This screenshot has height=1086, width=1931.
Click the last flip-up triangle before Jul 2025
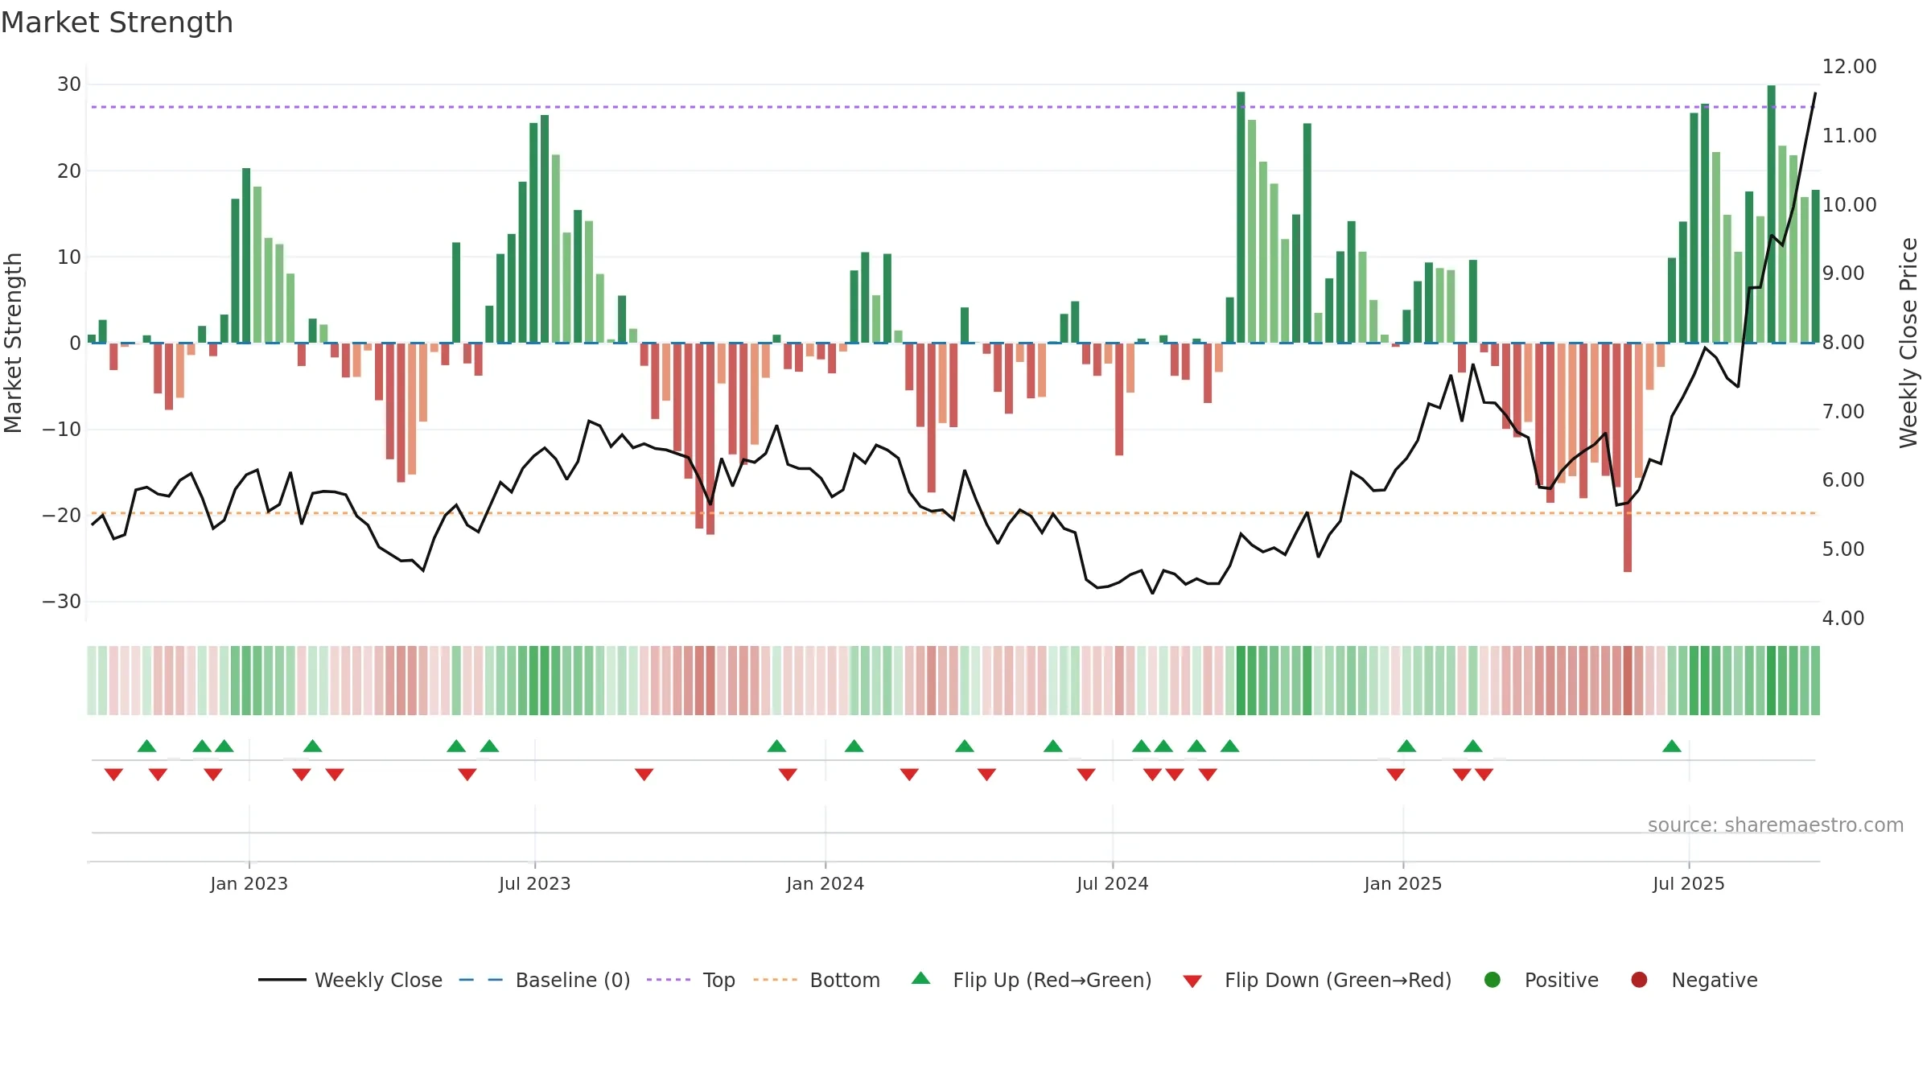pyautogui.click(x=1672, y=746)
